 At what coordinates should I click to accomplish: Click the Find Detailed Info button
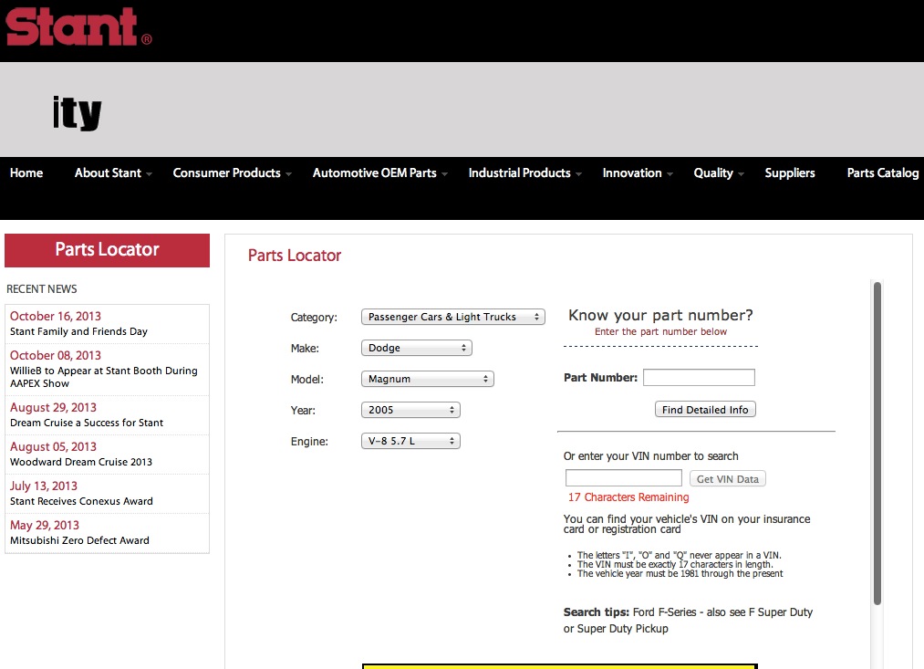point(705,410)
